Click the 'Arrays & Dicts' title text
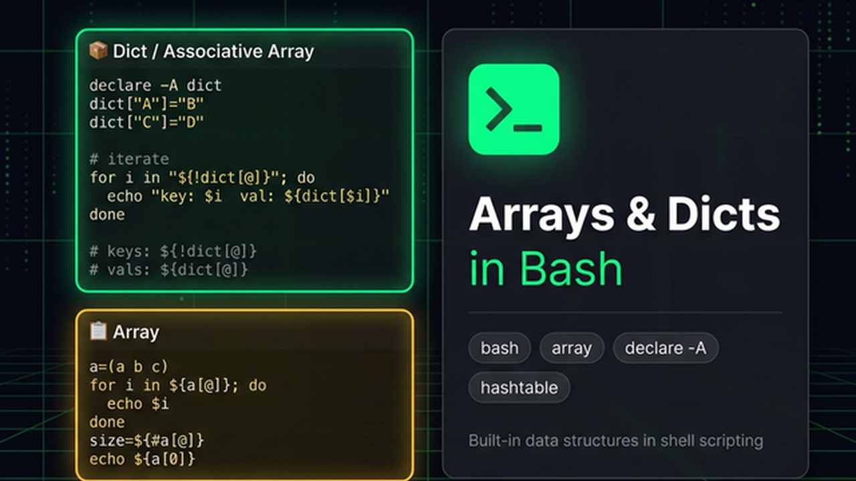Viewport: 856px width, 481px height. point(625,214)
